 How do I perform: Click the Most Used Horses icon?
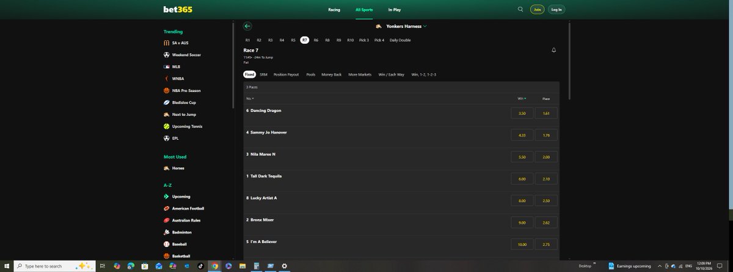[166, 168]
